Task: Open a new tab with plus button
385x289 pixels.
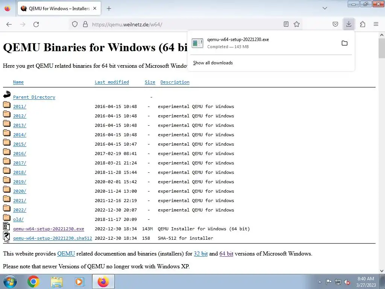Action: [109, 9]
